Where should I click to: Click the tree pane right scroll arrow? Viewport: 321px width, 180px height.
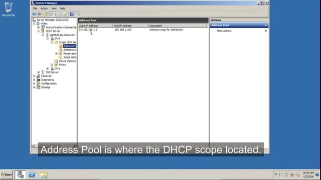click(x=75, y=146)
